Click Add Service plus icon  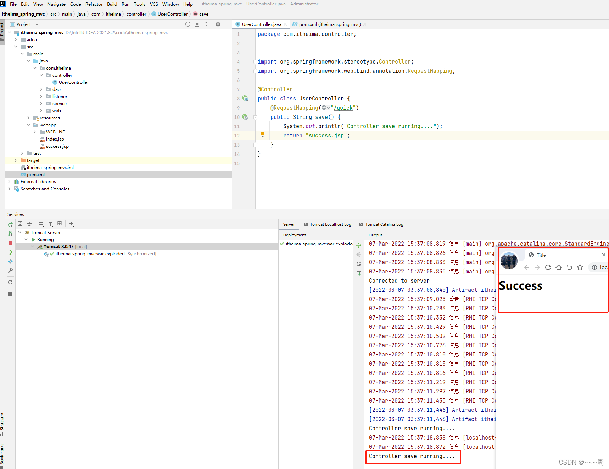[72, 224]
